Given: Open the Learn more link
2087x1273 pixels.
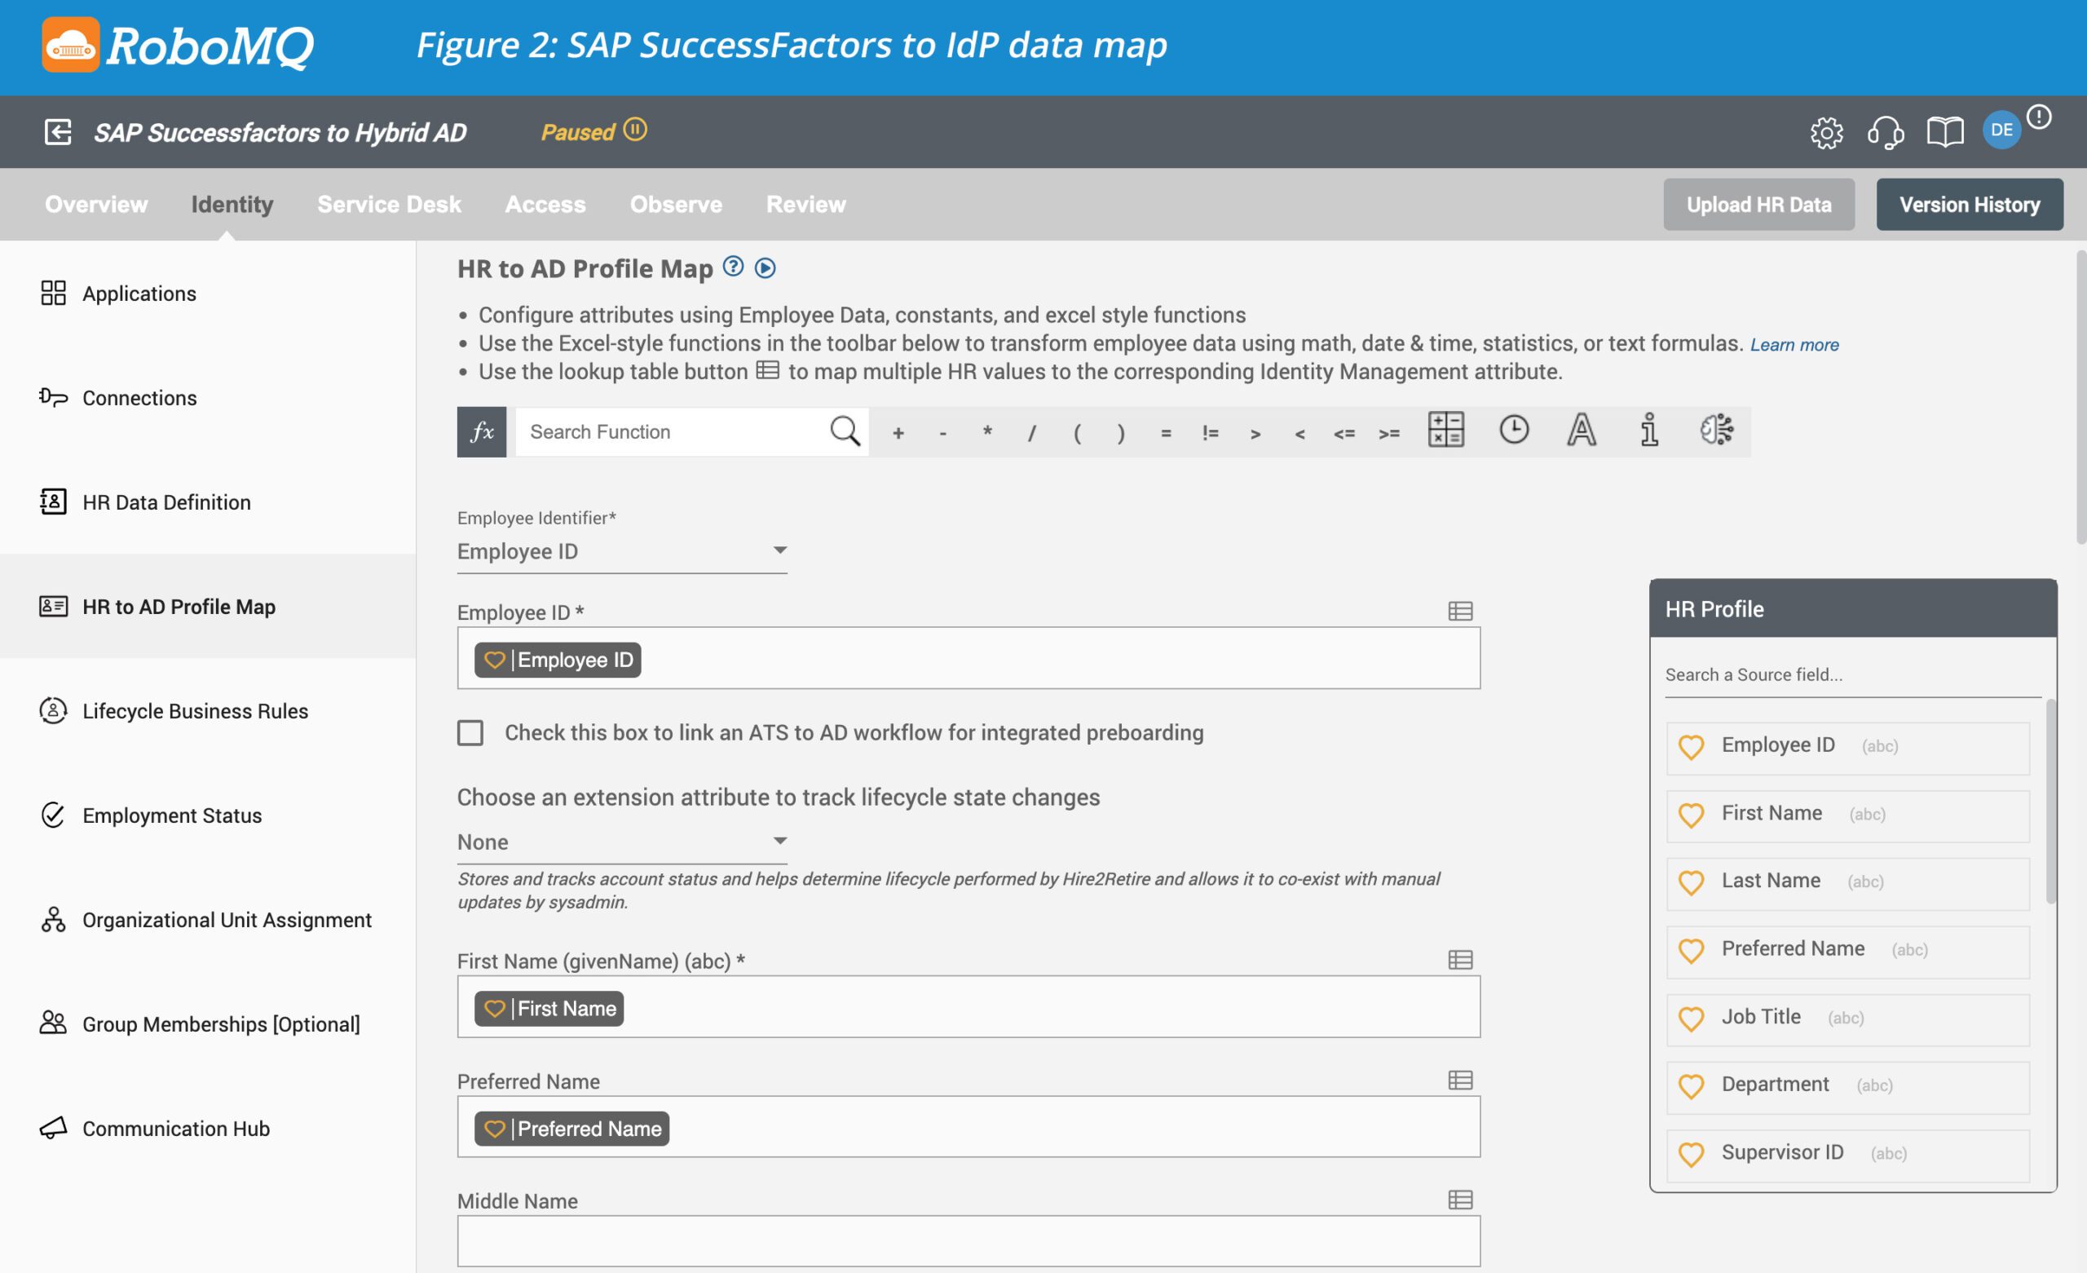Looking at the screenshot, I should pyautogui.click(x=1794, y=344).
